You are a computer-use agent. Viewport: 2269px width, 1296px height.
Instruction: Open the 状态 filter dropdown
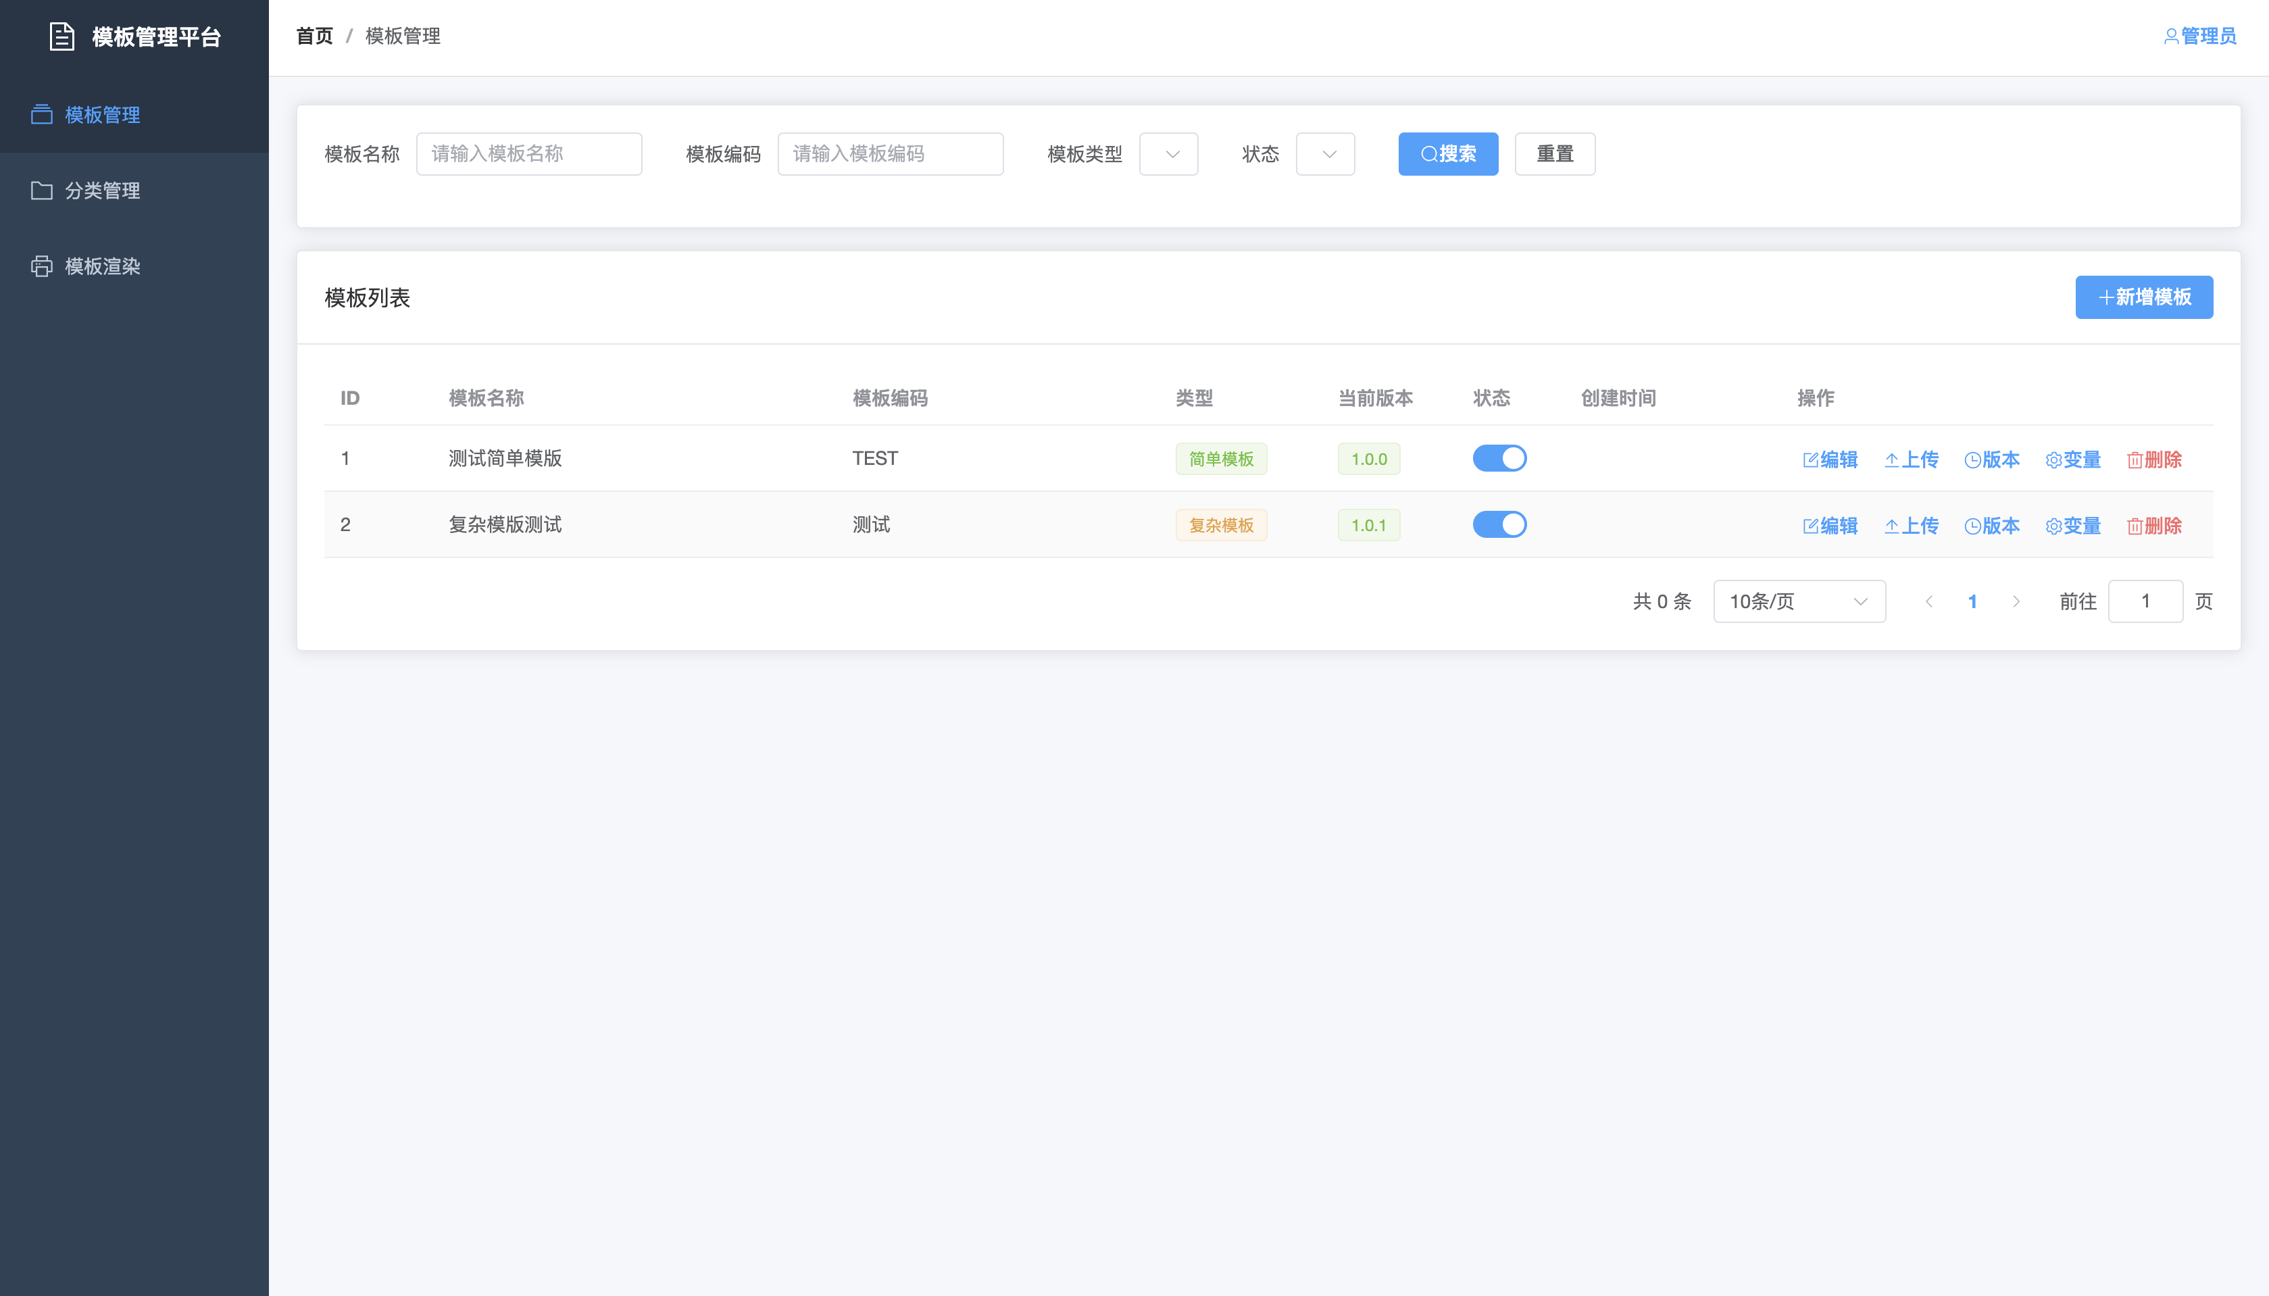coord(1325,154)
